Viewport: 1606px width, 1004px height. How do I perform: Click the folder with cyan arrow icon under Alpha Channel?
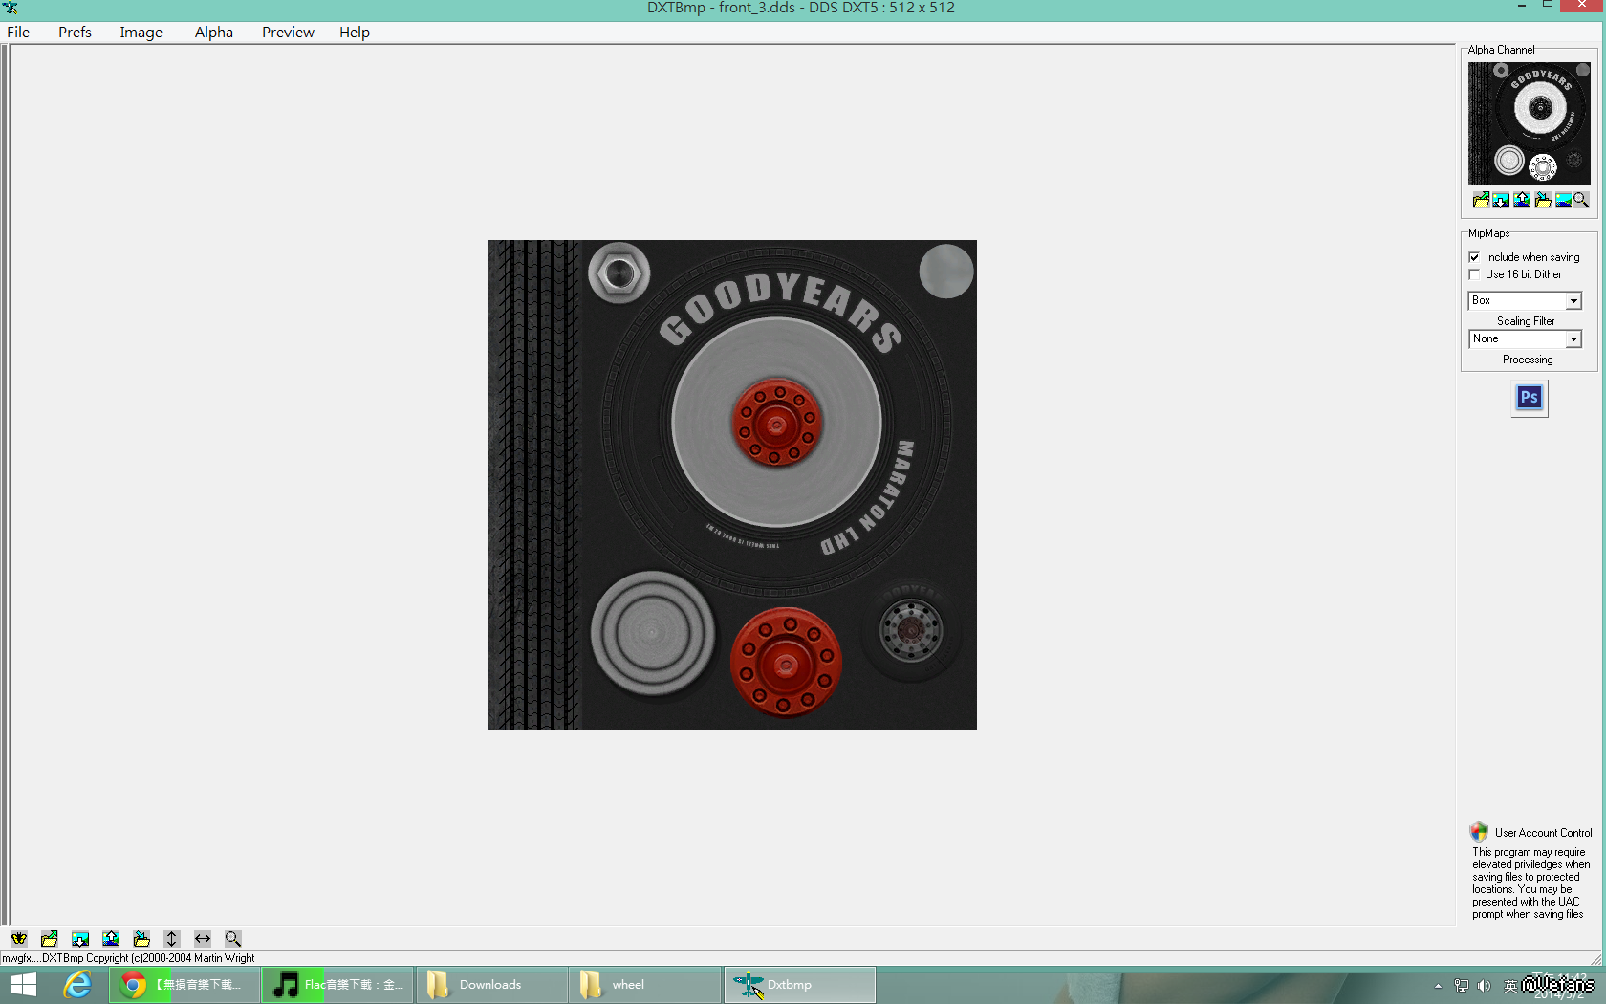click(1543, 200)
